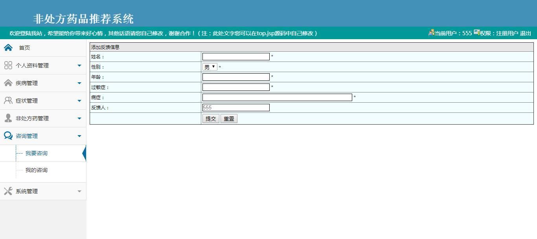Screen dimensions: 537x239
Task: Open the 咨询管理 menu label
Action: (x=27, y=136)
